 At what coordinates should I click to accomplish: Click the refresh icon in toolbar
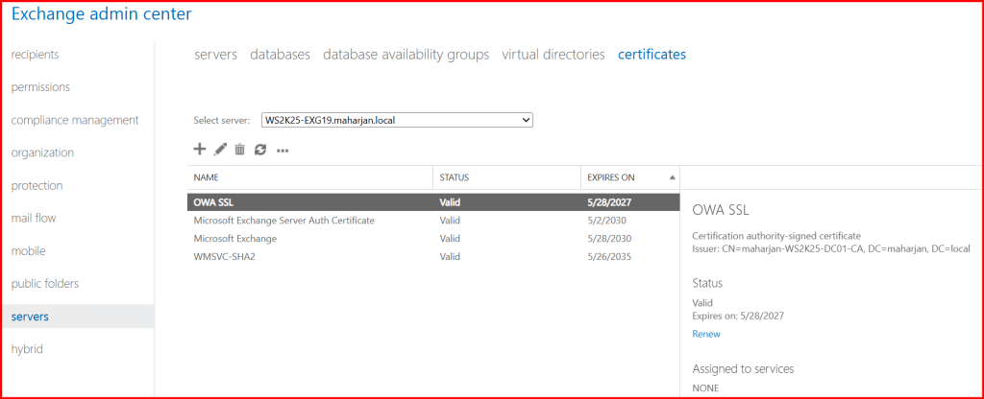pyautogui.click(x=259, y=150)
